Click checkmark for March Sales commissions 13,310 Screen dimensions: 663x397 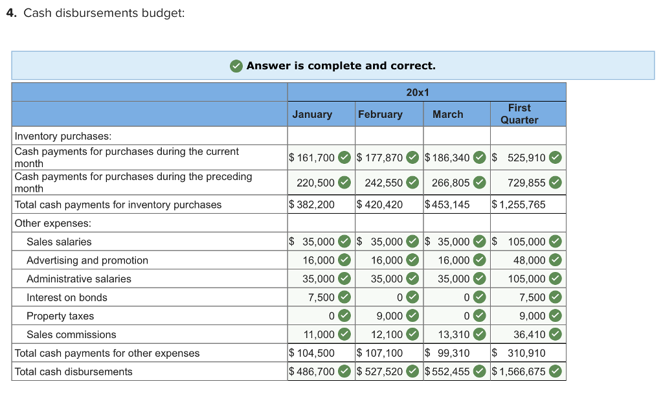(x=479, y=334)
